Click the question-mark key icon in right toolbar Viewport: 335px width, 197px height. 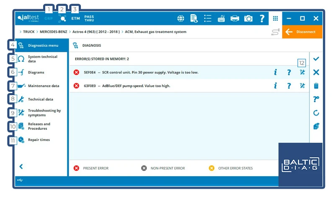pos(316,99)
